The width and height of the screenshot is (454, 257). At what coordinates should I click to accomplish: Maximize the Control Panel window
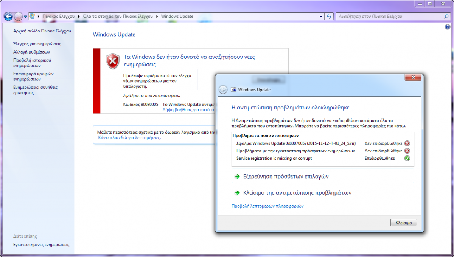tap(430, 4)
